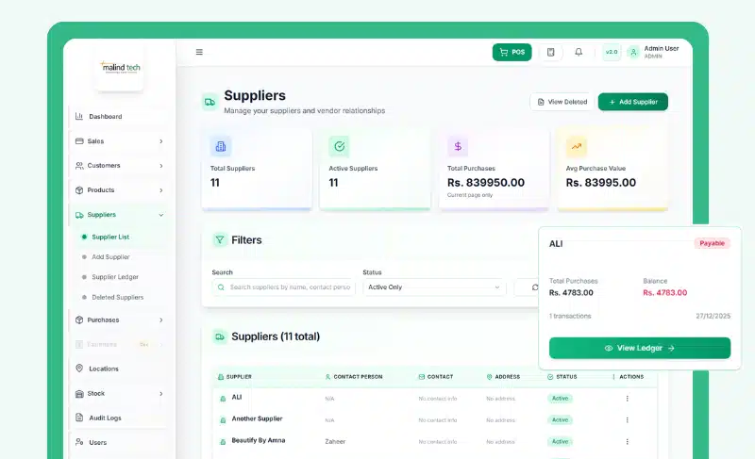Click the CONTACT PERSON column header

[354, 377]
